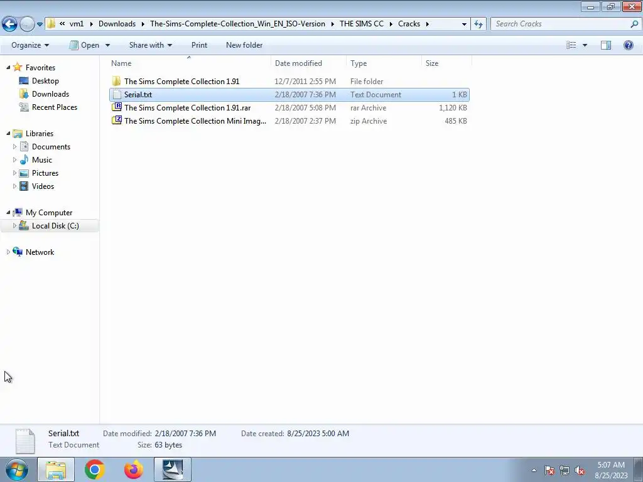Go back with the Back arrow button
The width and height of the screenshot is (643, 482).
(x=10, y=24)
